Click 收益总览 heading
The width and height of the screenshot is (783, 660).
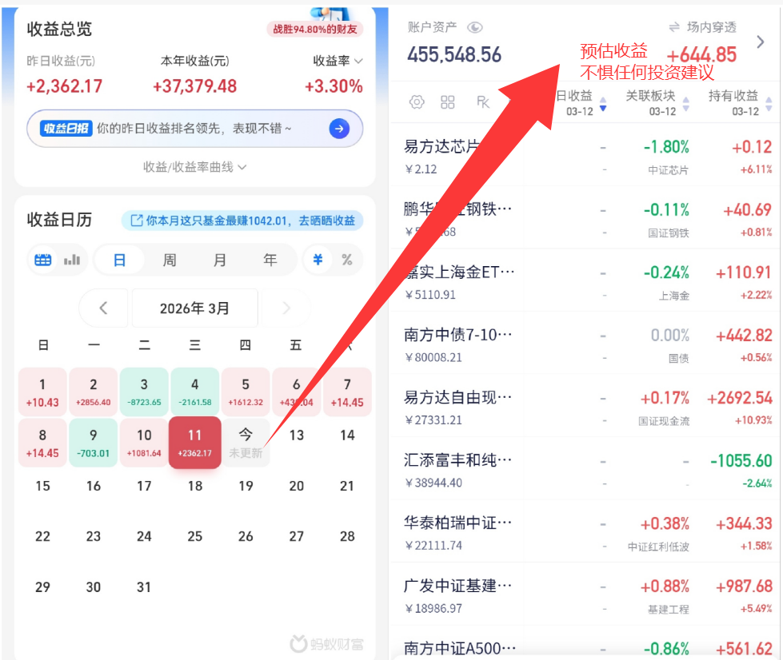pos(59,29)
